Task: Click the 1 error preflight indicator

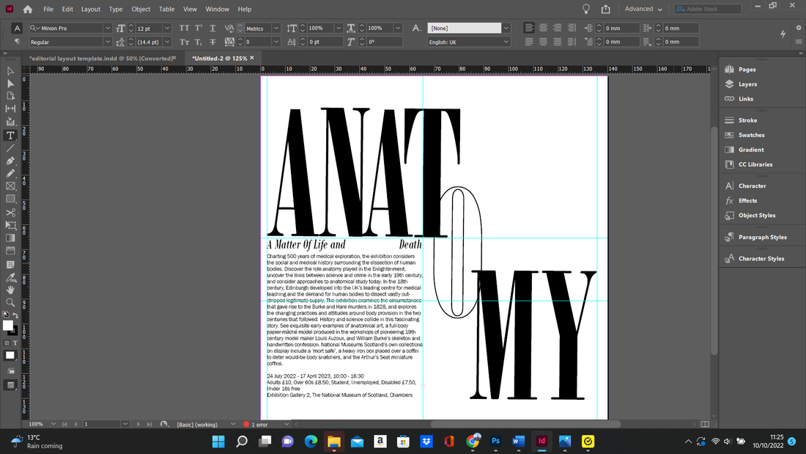Action: (x=256, y=424)
